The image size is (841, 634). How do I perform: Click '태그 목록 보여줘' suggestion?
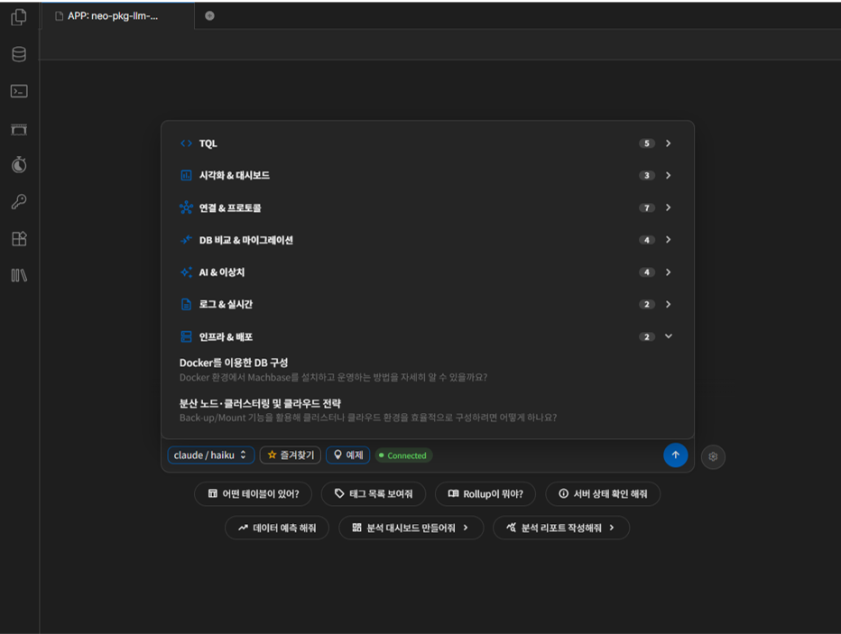[374, 493]
